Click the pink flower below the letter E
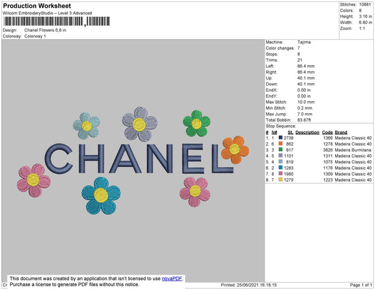375x290 pixels. coord(195,191)
